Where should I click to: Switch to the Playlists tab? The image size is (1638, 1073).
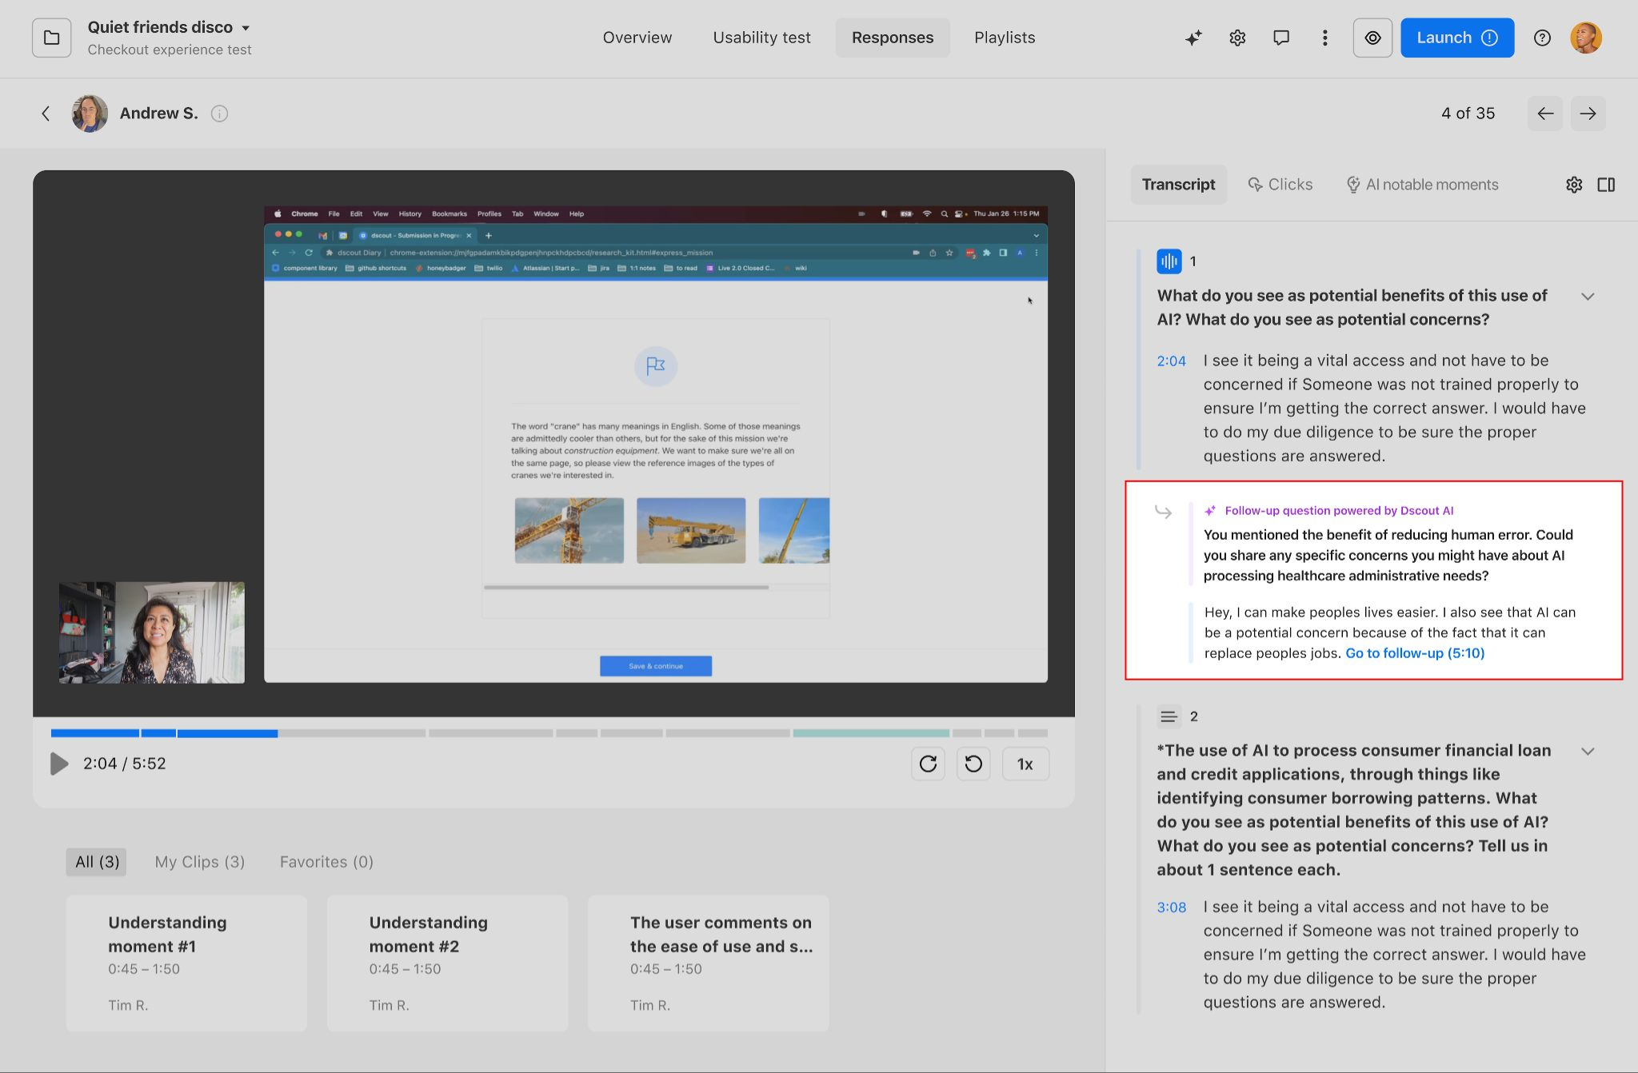tap(1005, 38)
